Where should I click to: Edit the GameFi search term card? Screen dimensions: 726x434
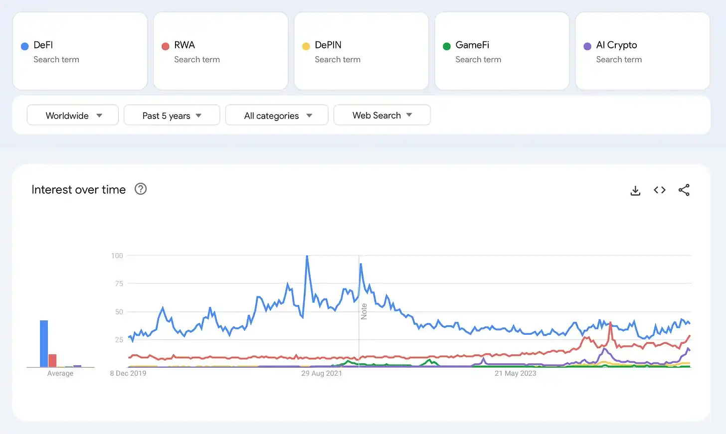tap(502, 51)
